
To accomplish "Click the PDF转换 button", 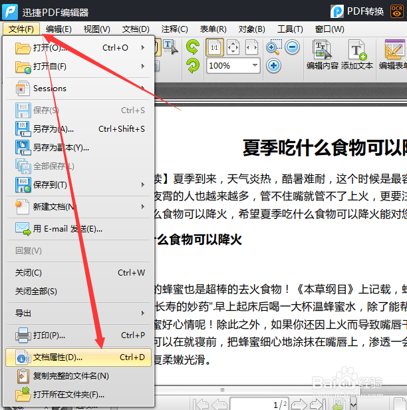I will (357, 11).
